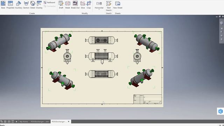Minimize the drawing document window
Screen dimensions: 224x126
(x=217, y=17)
